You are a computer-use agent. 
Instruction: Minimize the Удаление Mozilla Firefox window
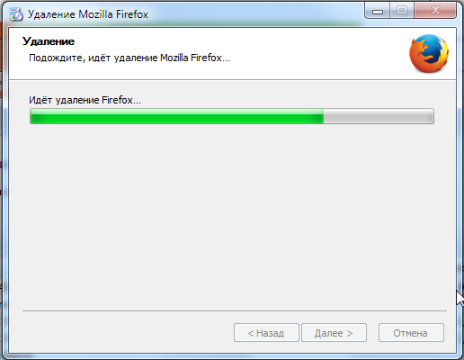[378, 11]
